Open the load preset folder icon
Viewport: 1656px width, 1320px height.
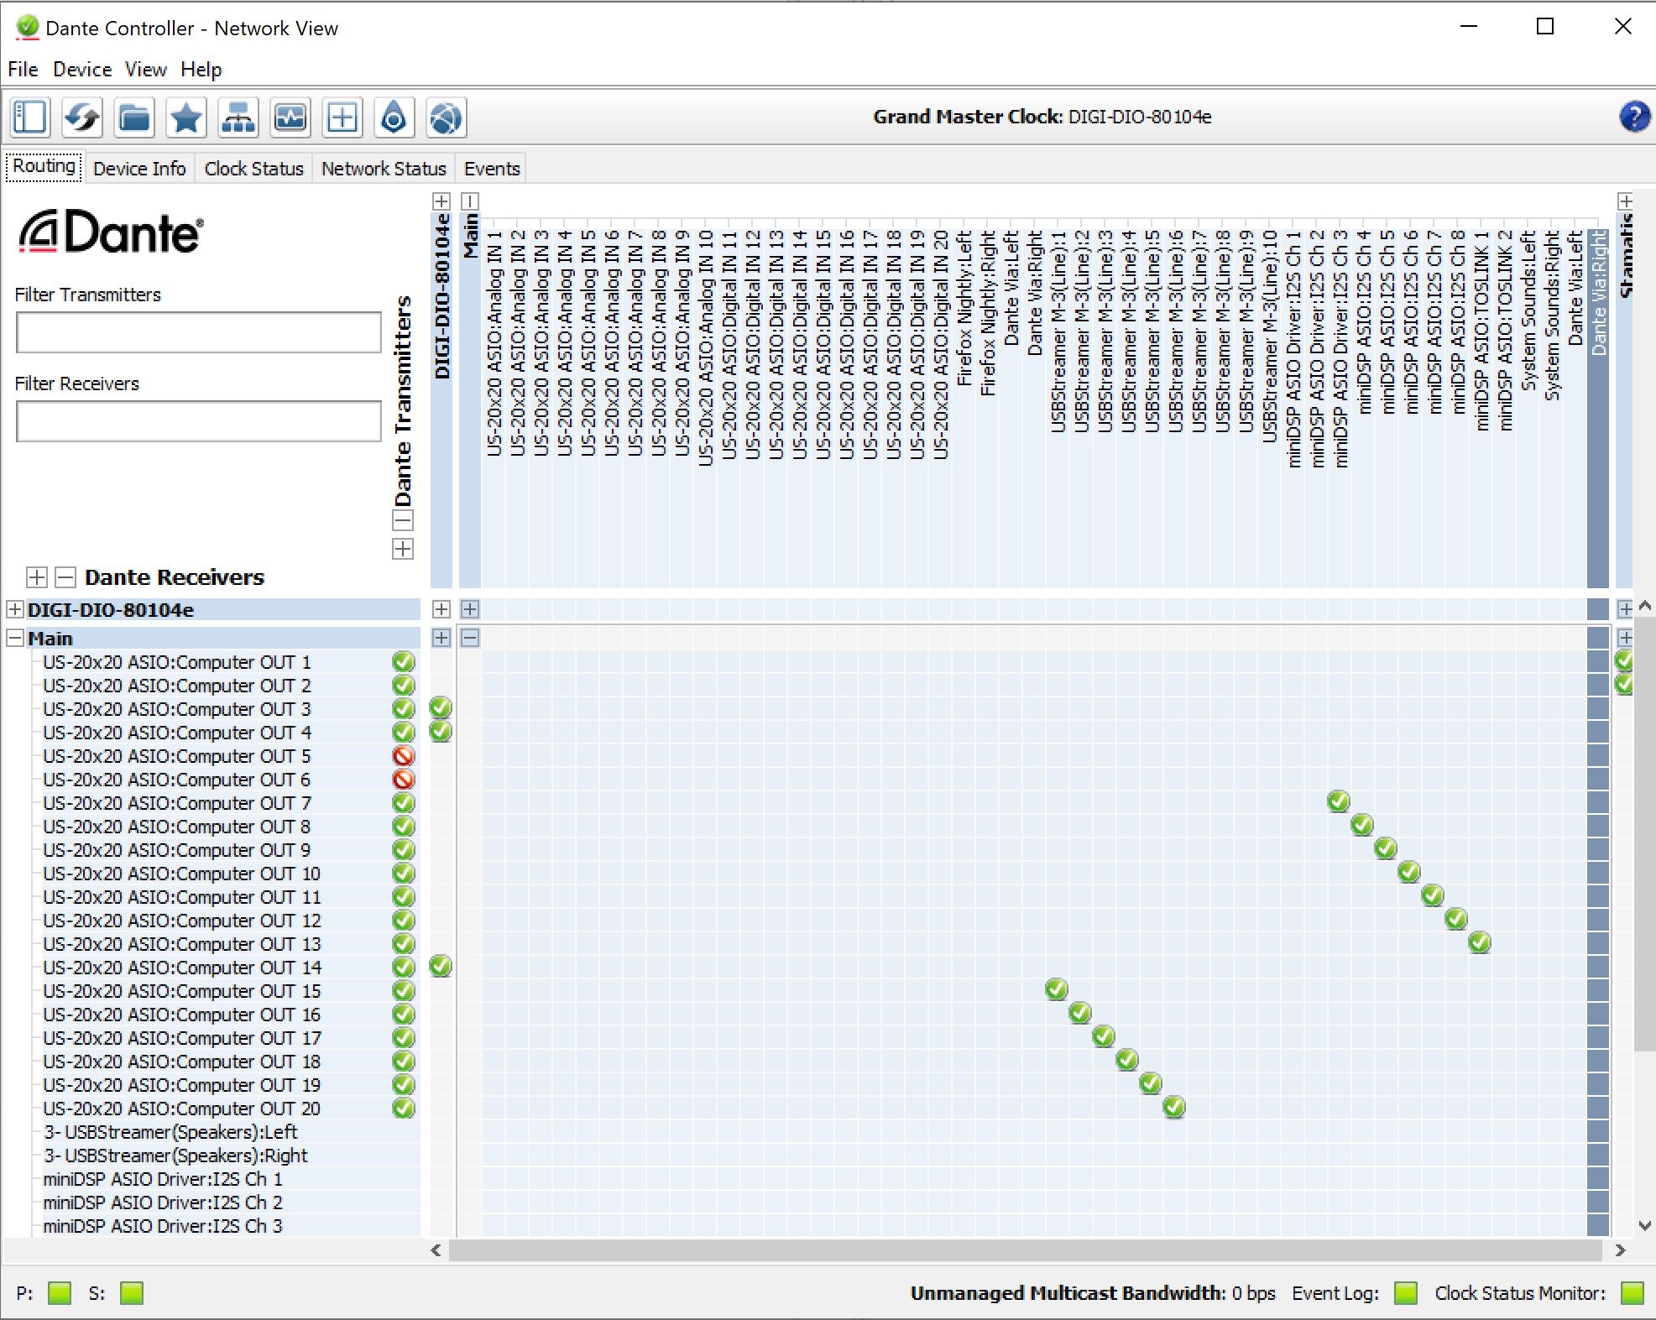pyautogui.click(x=134, y=117)
